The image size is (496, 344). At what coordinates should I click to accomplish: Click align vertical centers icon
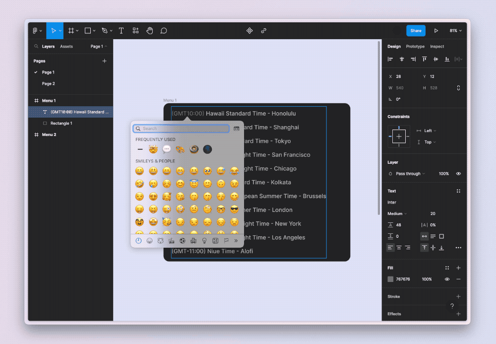[x=435, y=59]
